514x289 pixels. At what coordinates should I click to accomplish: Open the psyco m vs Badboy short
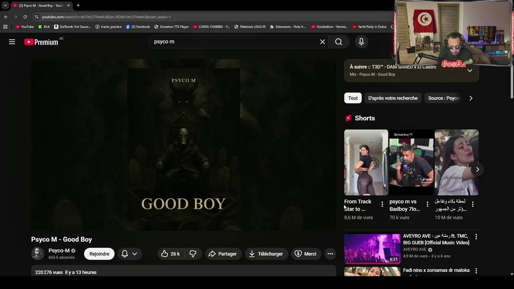[411, 162]
